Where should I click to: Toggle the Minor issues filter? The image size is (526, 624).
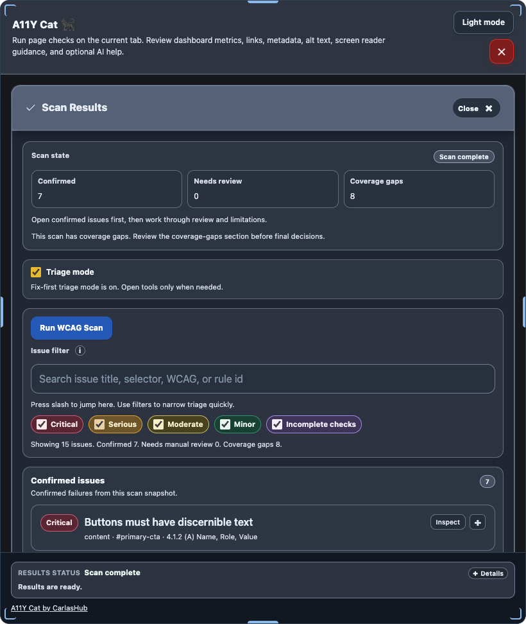(225, 424)
